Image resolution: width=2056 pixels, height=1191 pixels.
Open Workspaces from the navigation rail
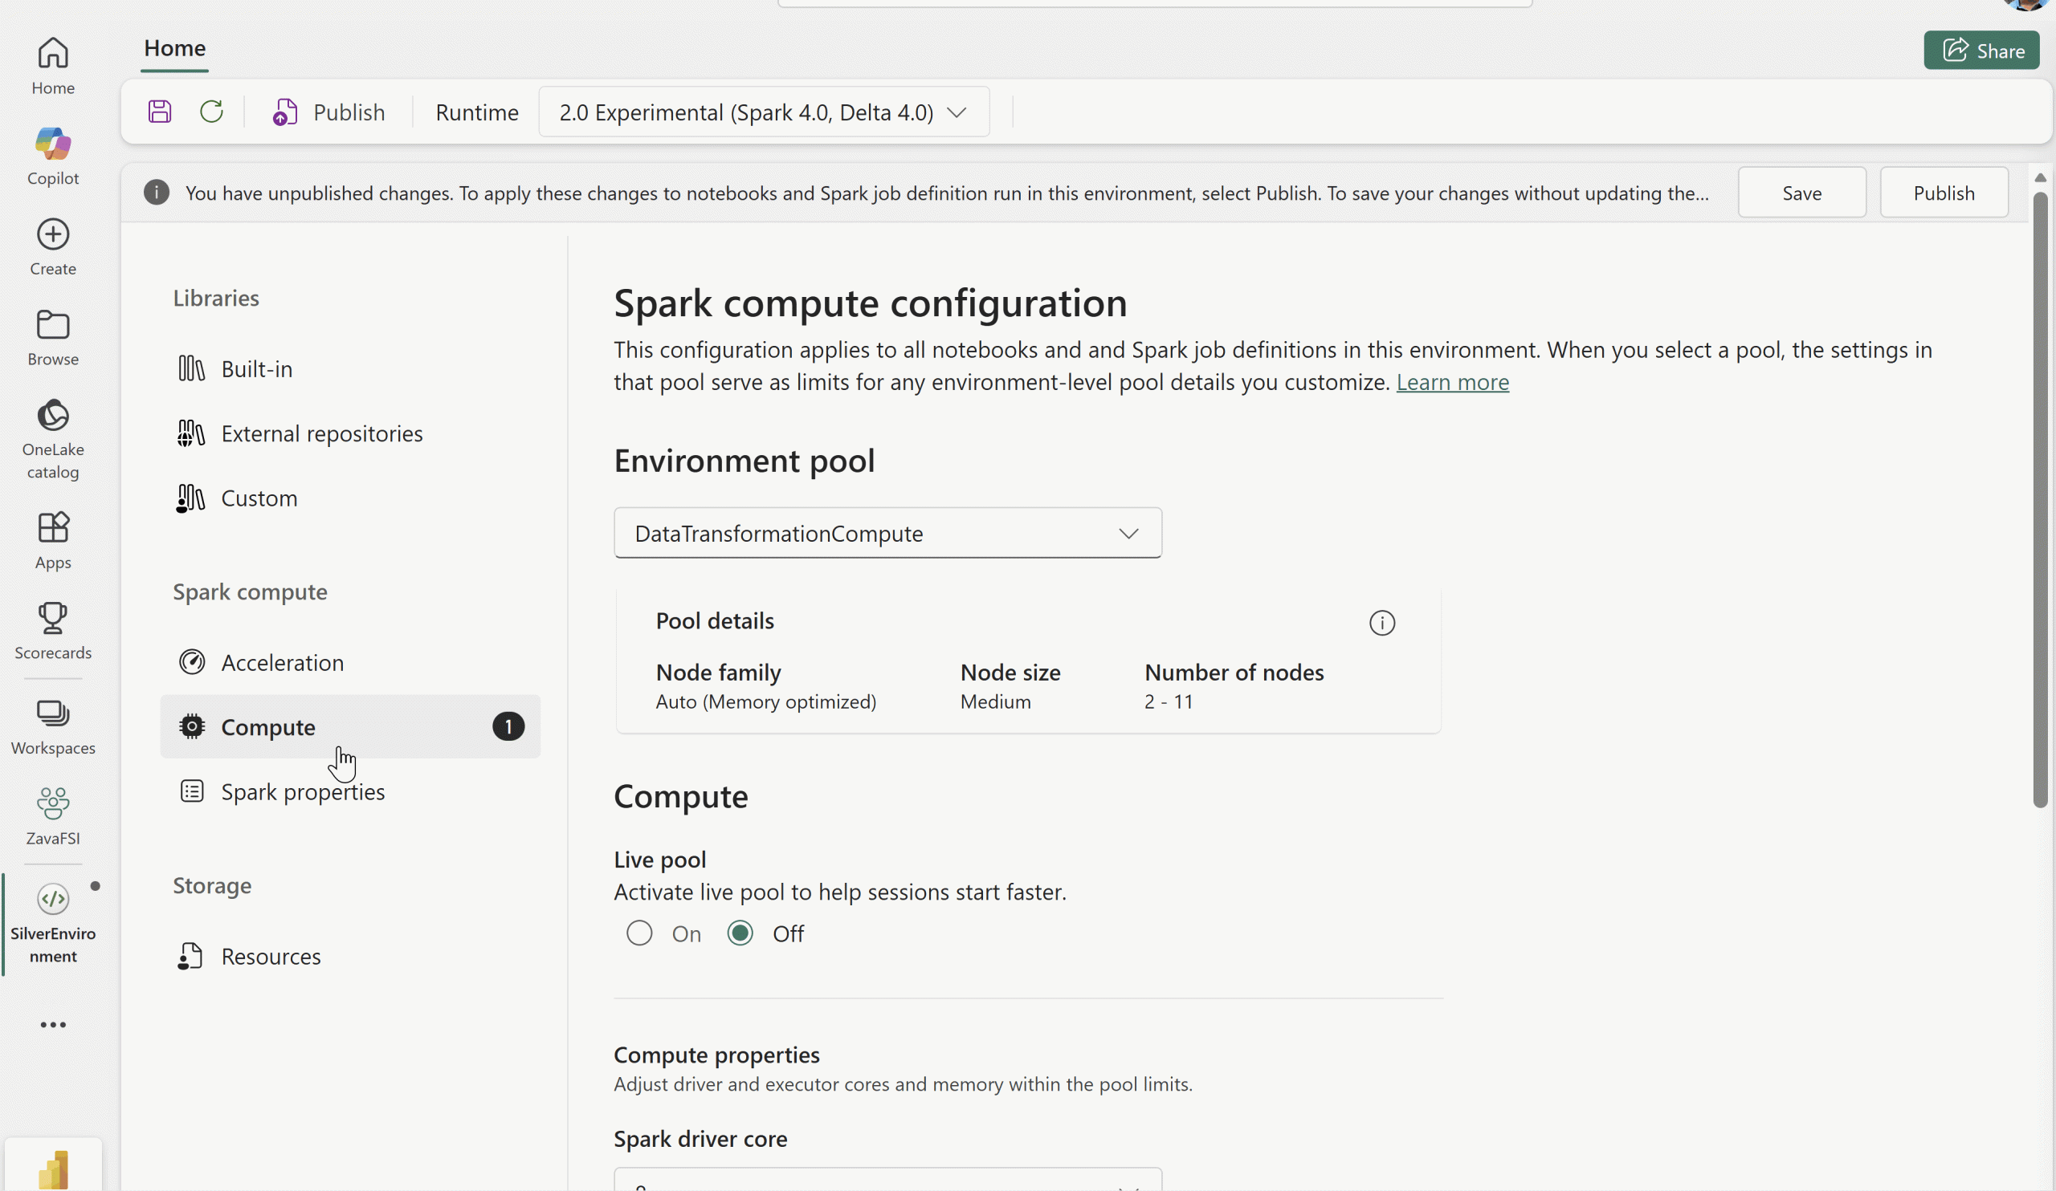pos(52,726)
